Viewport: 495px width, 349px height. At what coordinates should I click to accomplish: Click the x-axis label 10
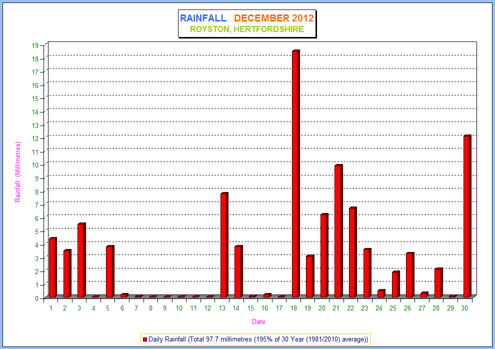point(179,308)
